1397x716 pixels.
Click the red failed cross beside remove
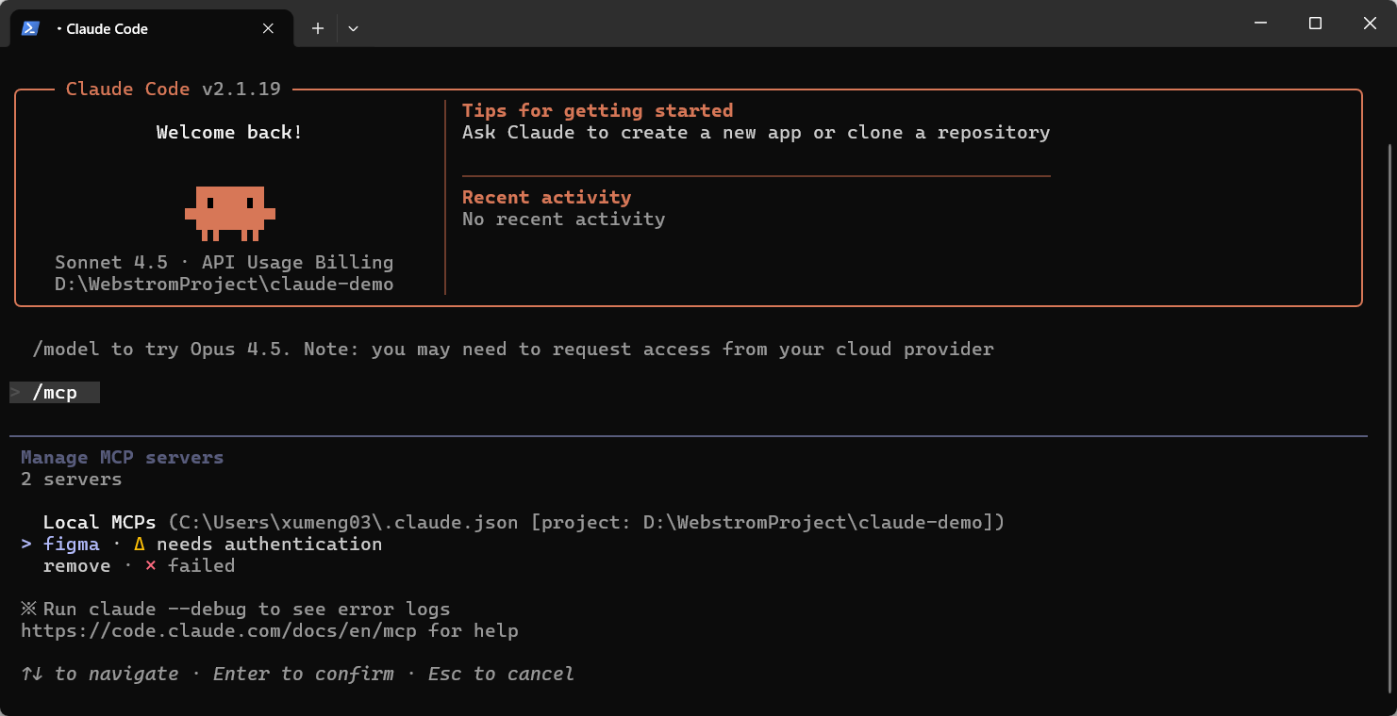pos(151,565)
